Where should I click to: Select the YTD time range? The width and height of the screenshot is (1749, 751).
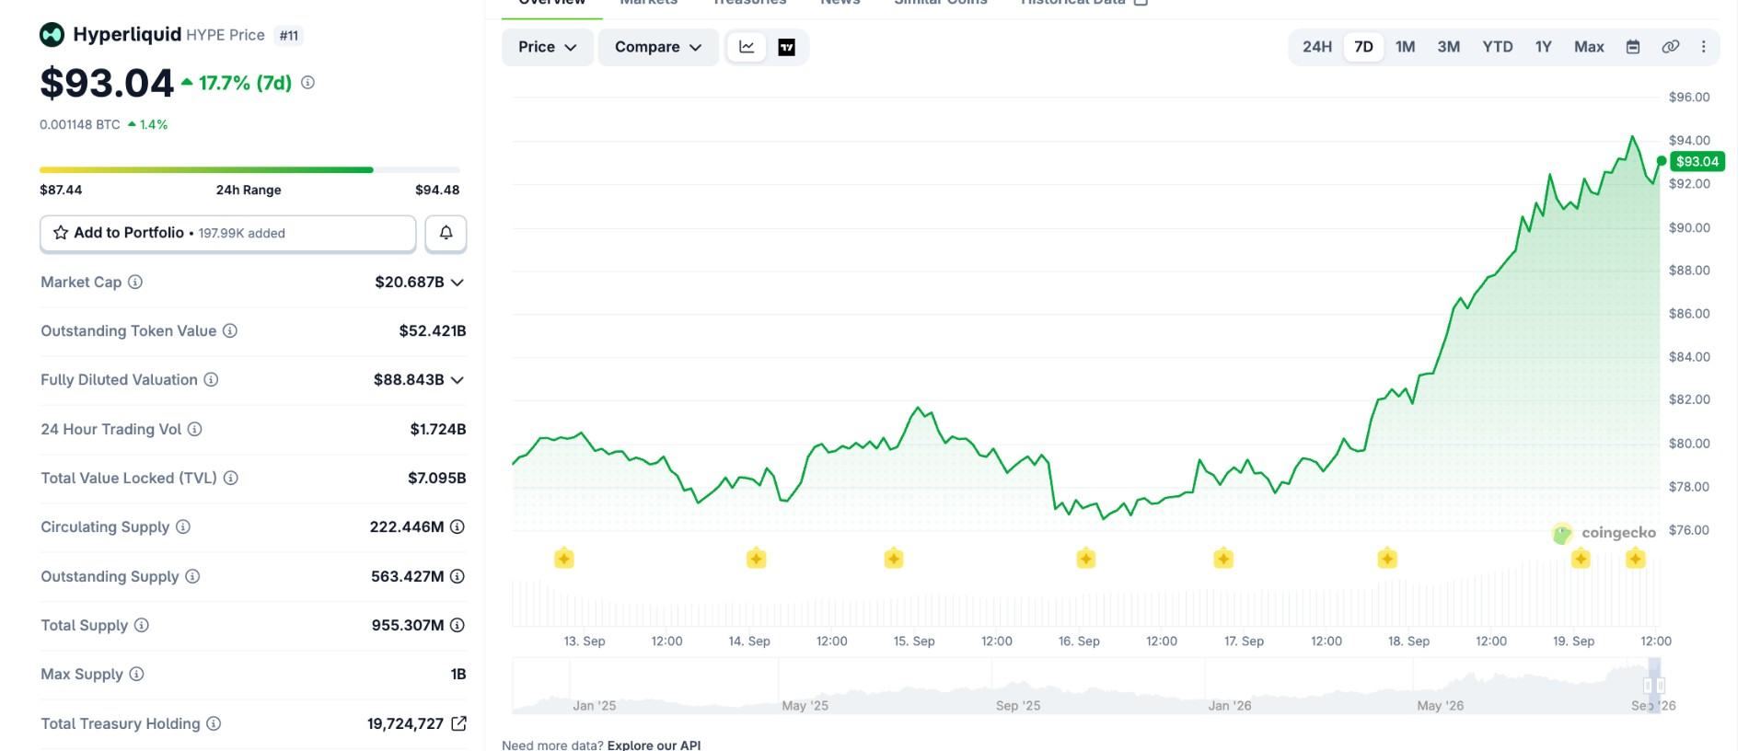click(x=1498, y=47)
